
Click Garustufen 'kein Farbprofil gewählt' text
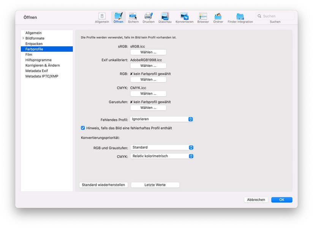(152, 102)
